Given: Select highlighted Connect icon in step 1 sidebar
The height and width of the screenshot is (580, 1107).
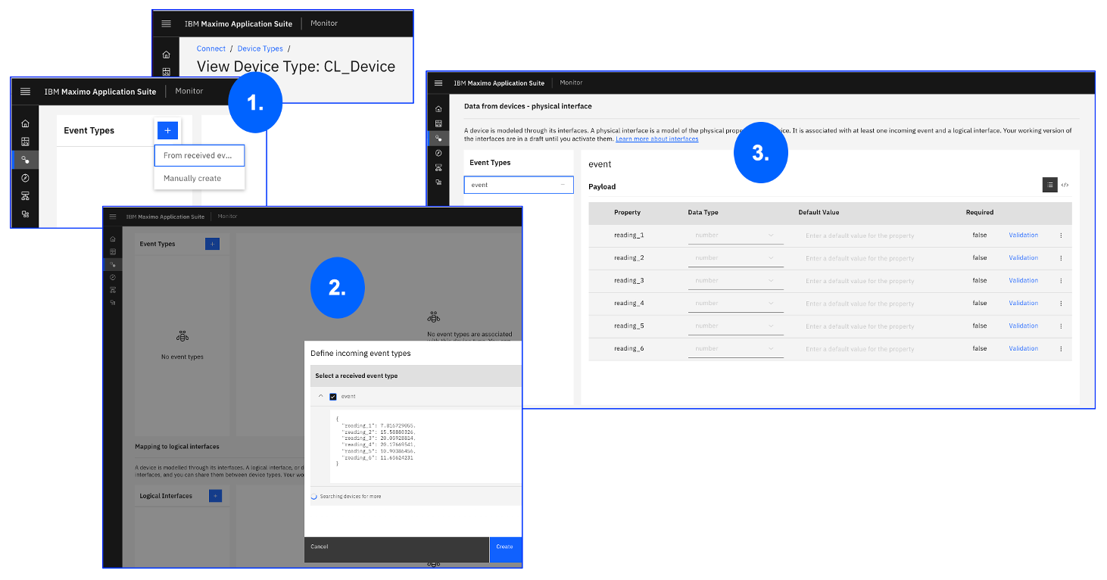Looking at the screenshot, I should point(25,160).
